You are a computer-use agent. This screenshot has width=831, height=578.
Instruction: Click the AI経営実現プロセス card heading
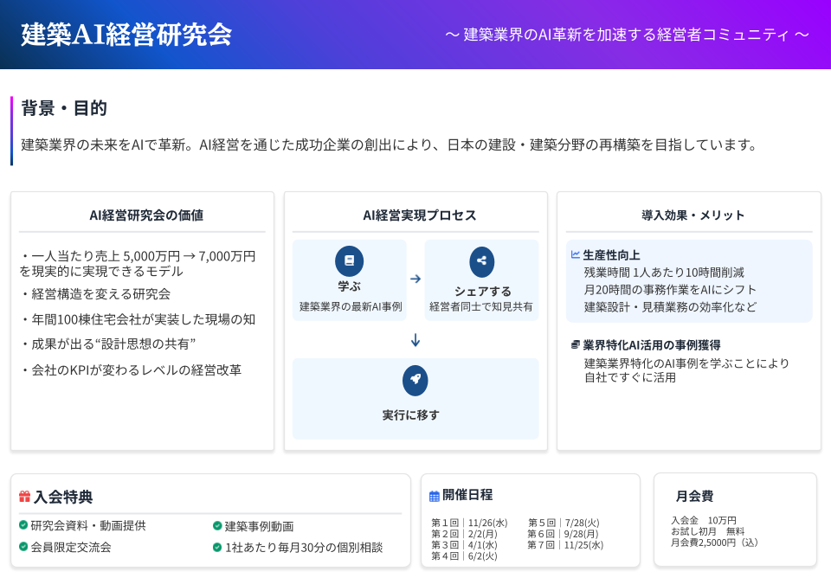419,215
